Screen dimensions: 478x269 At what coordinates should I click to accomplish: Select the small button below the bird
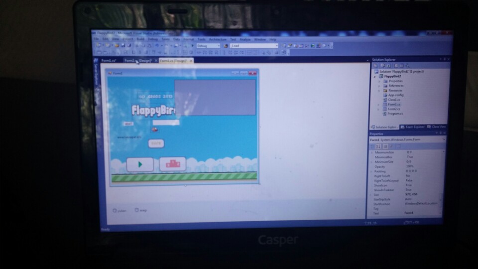click(x=156, y=143)
